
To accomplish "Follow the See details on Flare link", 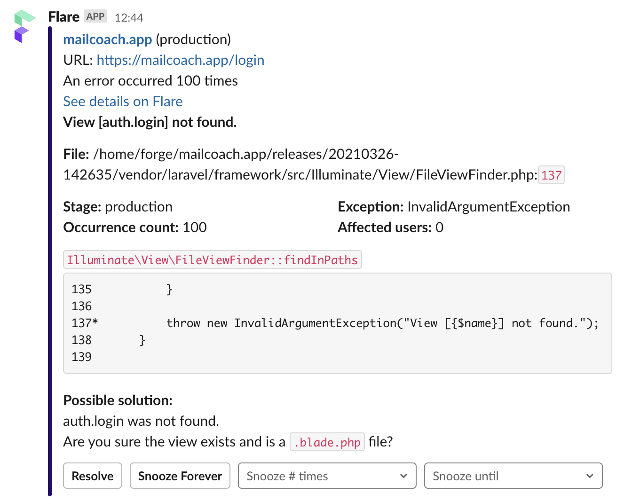I will pos(123,102).
